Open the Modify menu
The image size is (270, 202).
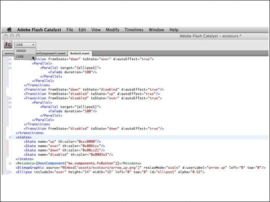113,30
